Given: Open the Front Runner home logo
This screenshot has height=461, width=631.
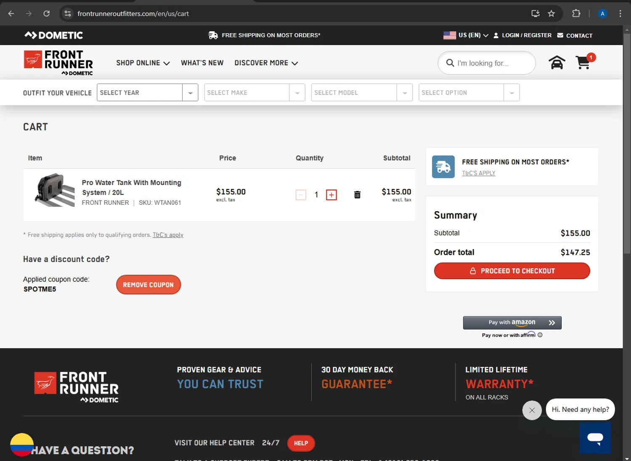Looking at the screenshot, I should tap(58, 63).
